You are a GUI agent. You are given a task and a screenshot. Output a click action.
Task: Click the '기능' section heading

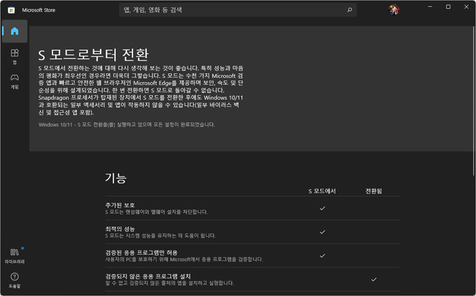[116, 178]
